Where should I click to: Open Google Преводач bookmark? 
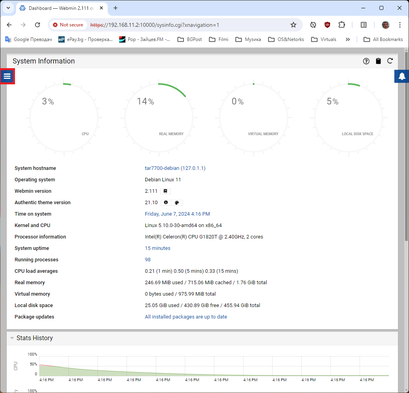click(28, 39)
